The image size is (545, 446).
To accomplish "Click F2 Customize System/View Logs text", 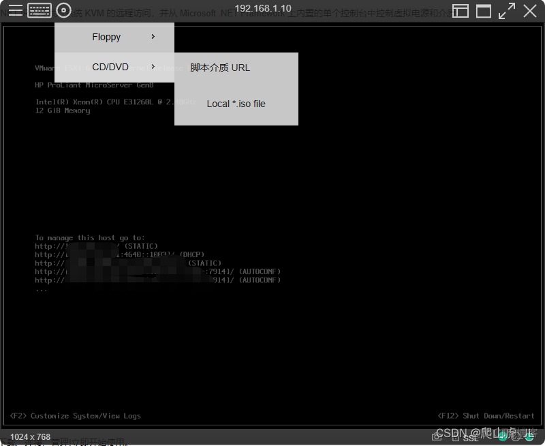I will (x=76, y=415).
